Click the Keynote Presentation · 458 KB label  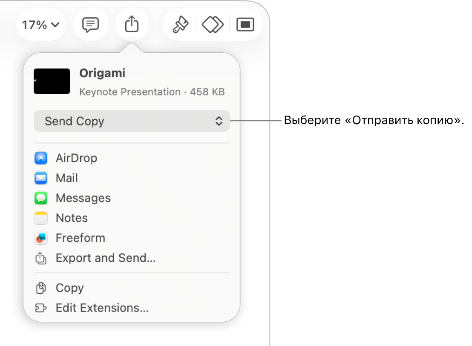(152, 92)
